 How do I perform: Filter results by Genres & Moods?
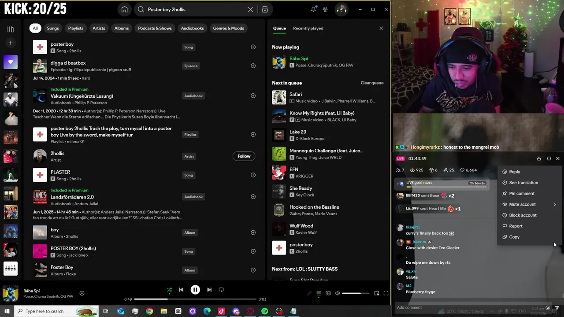[x=228, y=28]
